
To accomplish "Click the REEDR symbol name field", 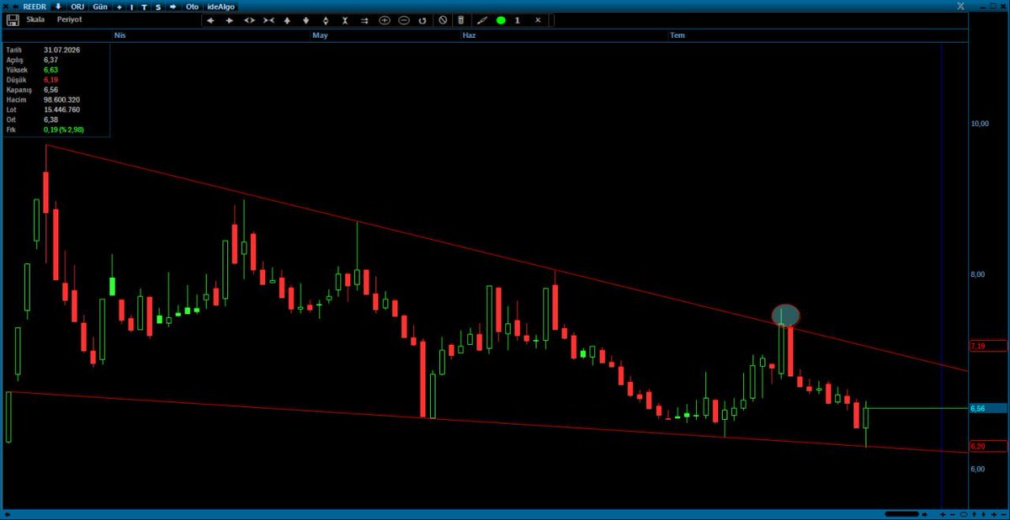I will click(35, 6).
